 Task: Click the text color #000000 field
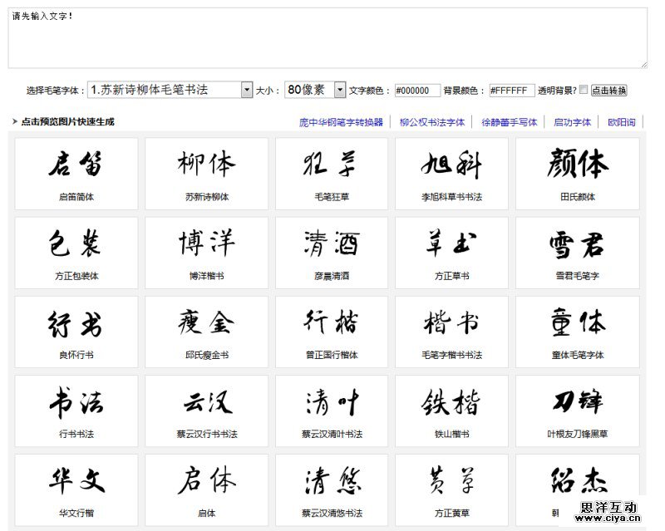click(417, 91)
